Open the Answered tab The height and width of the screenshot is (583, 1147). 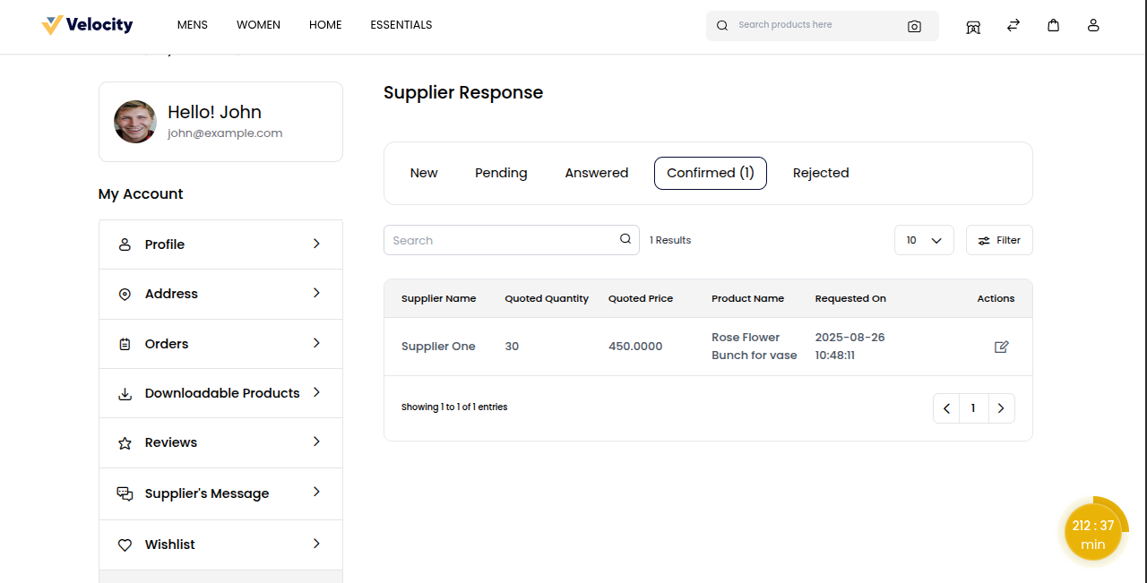coord(596,173)
